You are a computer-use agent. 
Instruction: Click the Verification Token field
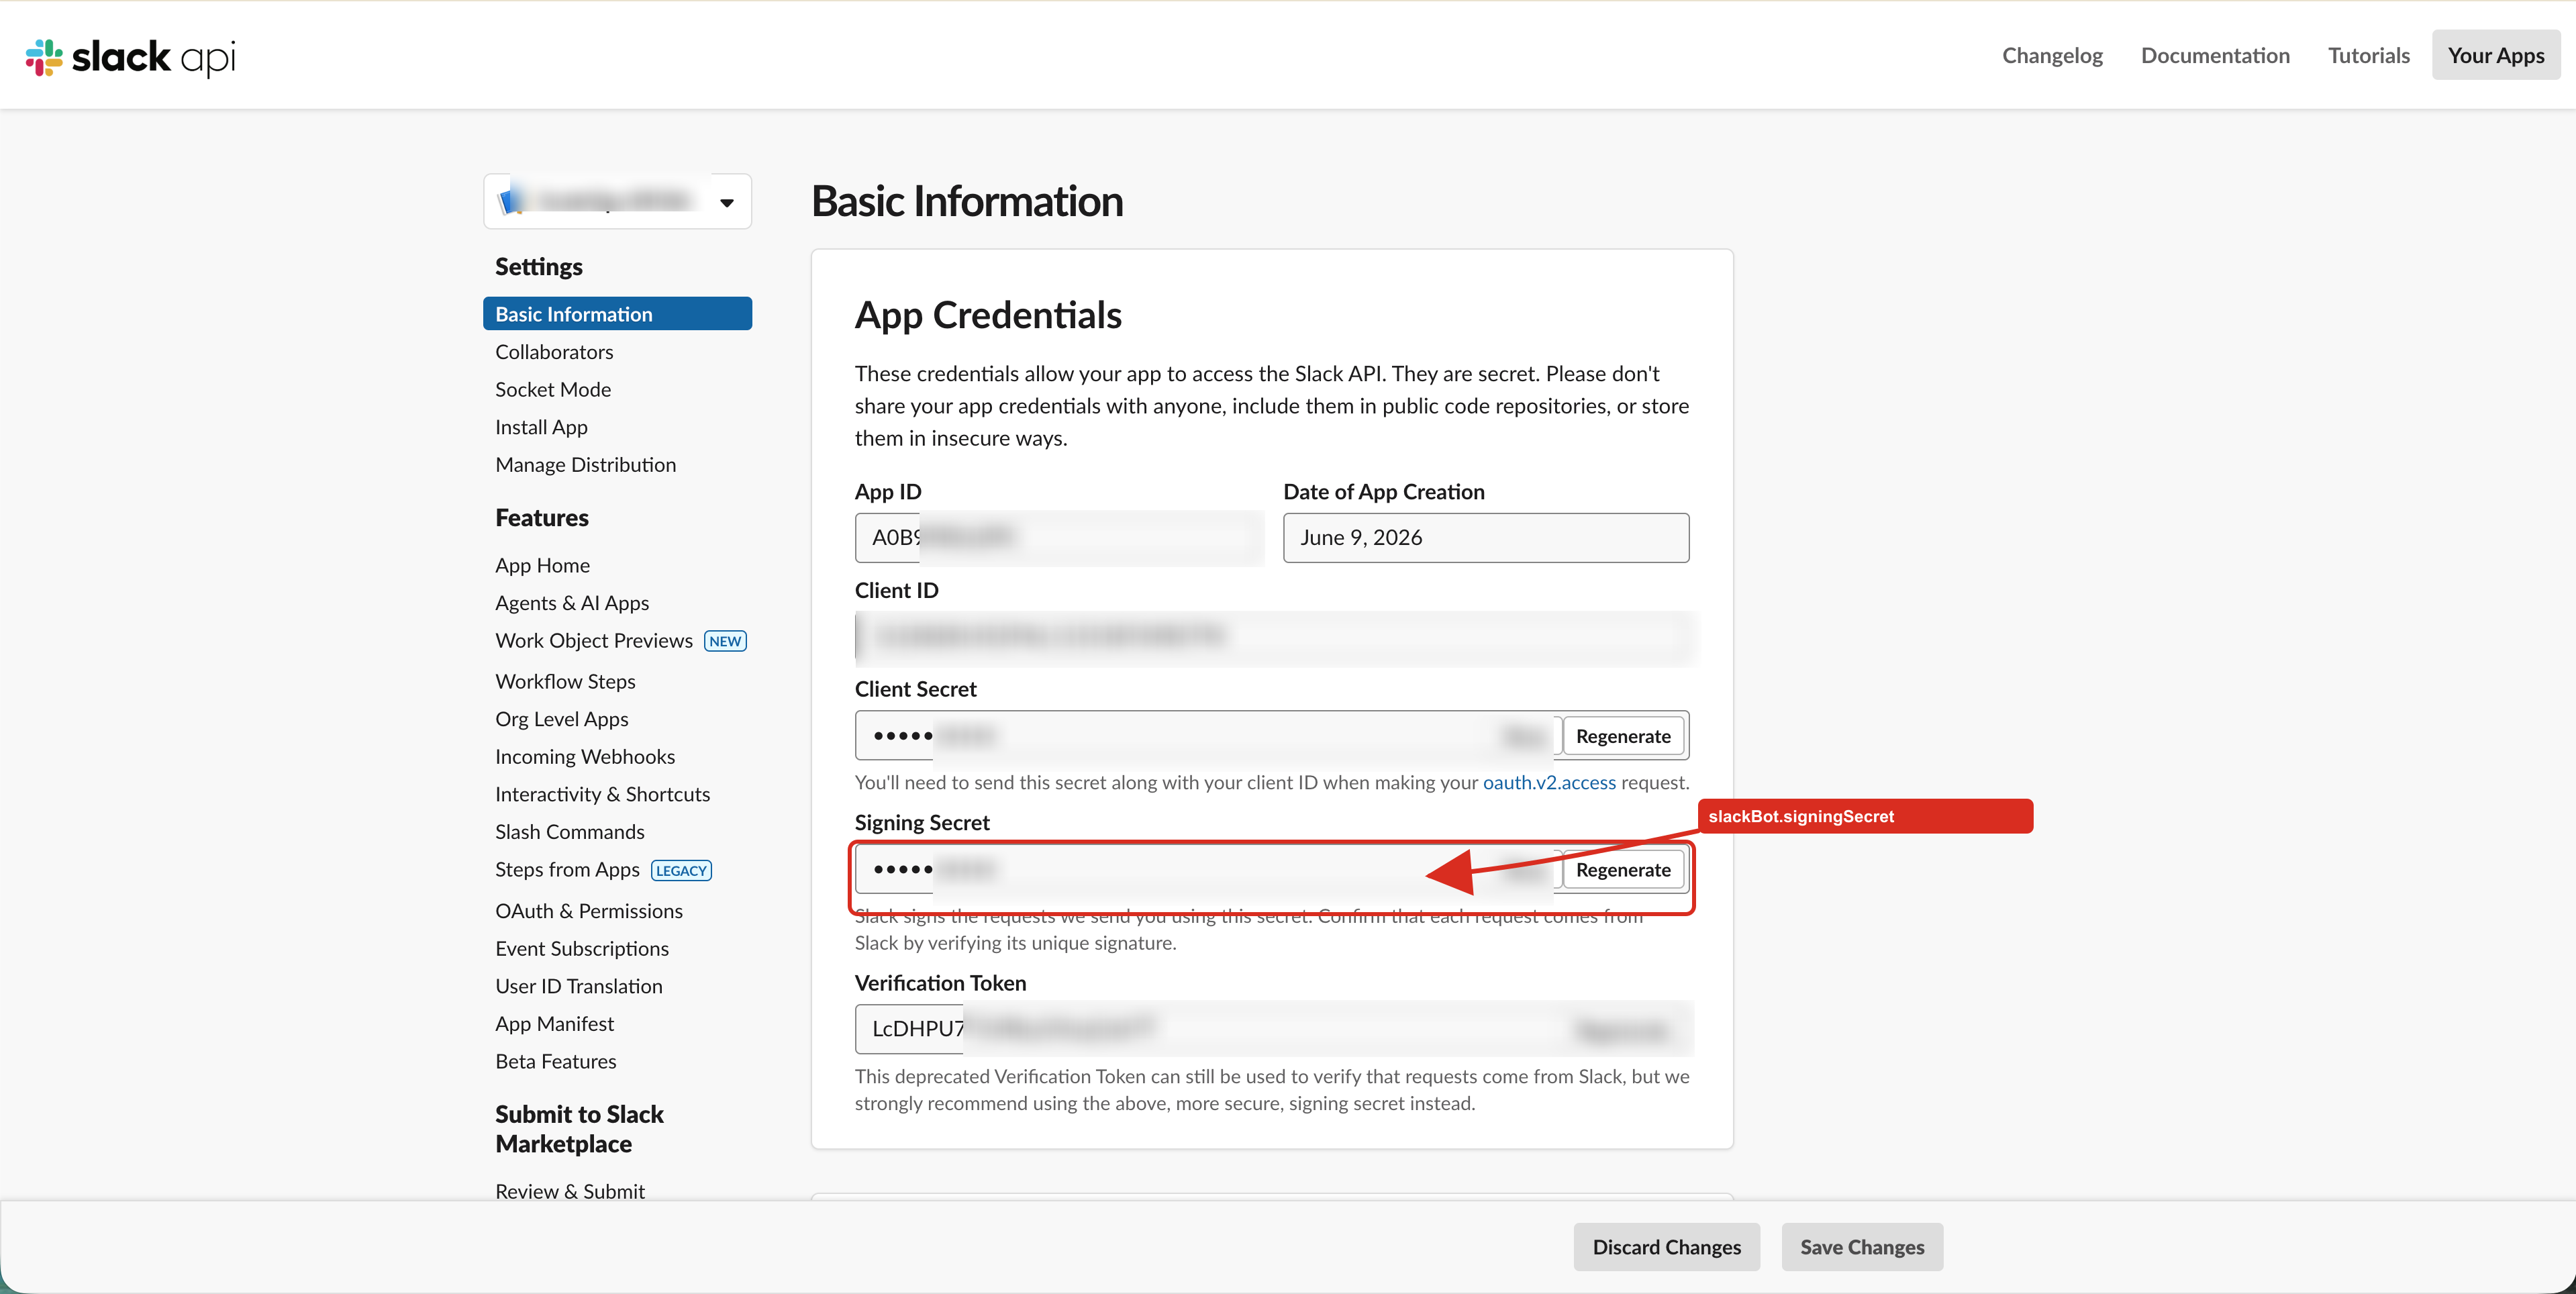coord(1272,1029)
